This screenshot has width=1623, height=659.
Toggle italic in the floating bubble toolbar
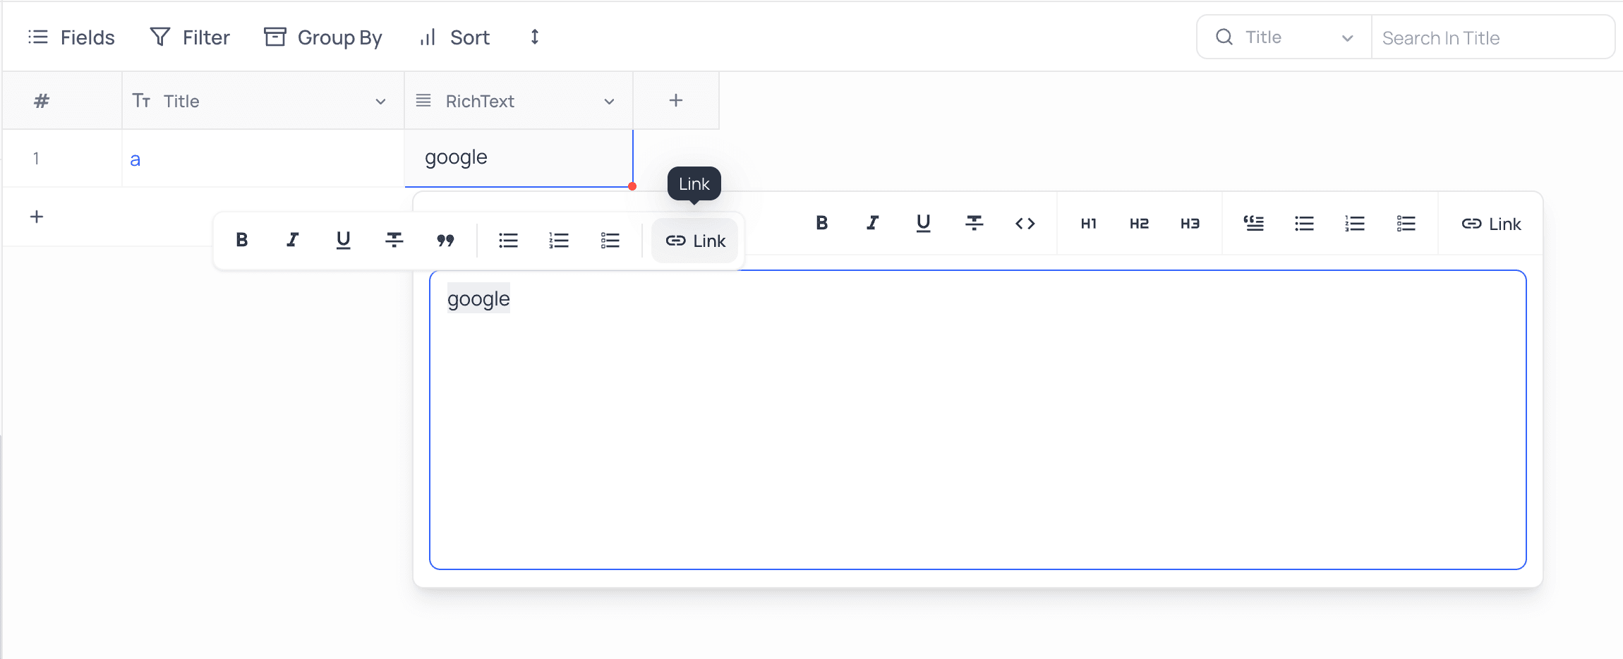293,241
